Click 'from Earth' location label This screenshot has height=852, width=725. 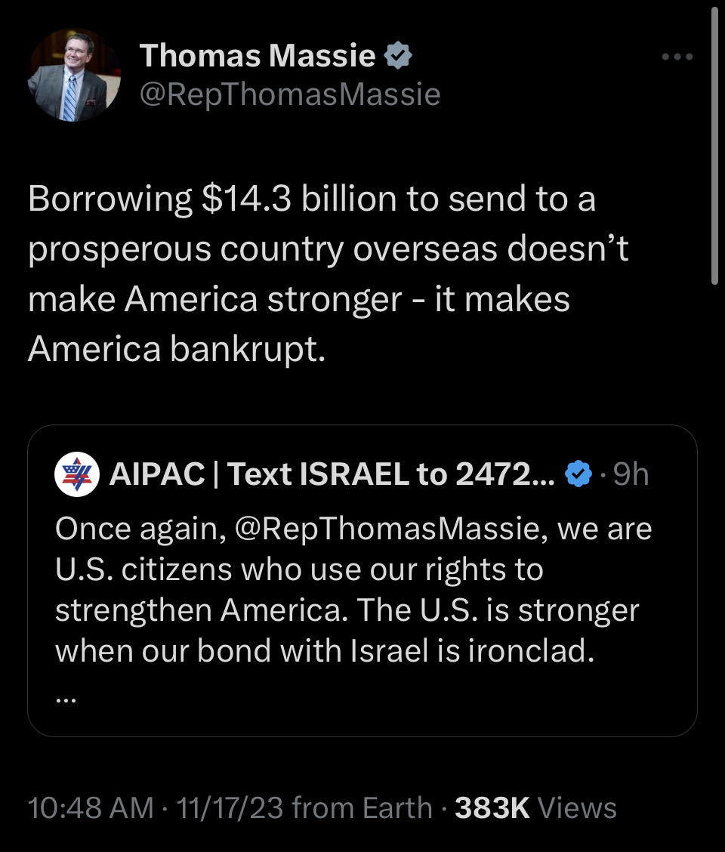(x=362, y=807)
